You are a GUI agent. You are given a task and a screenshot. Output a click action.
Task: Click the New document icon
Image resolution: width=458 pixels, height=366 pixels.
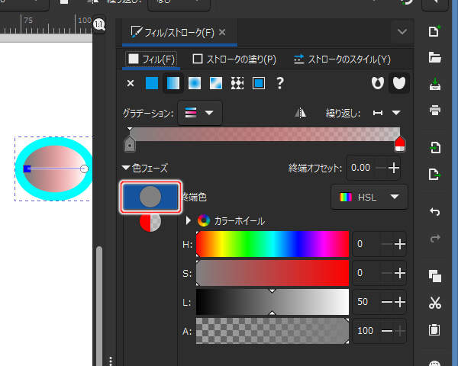434,31
